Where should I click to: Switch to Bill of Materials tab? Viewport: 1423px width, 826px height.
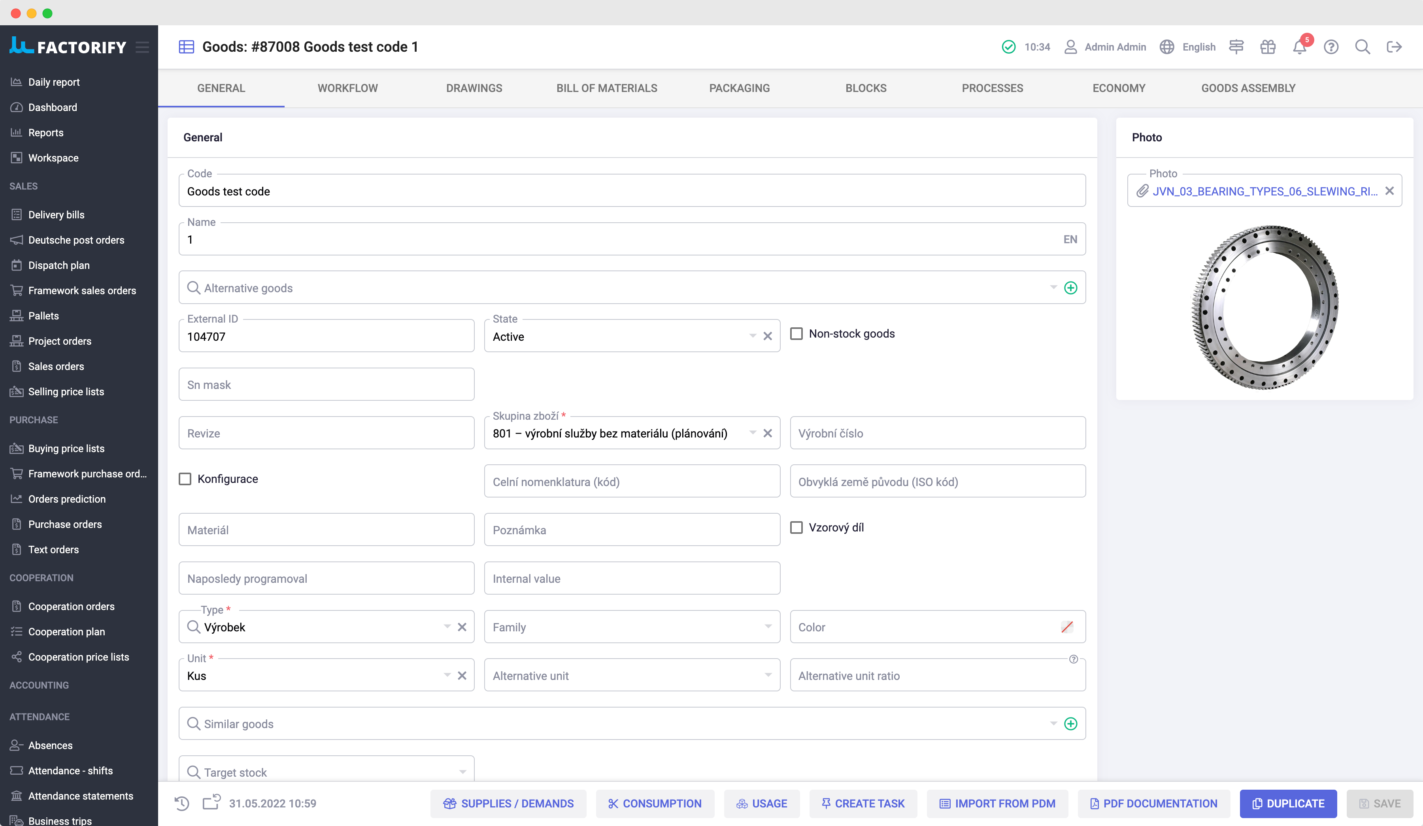[606, 88]
